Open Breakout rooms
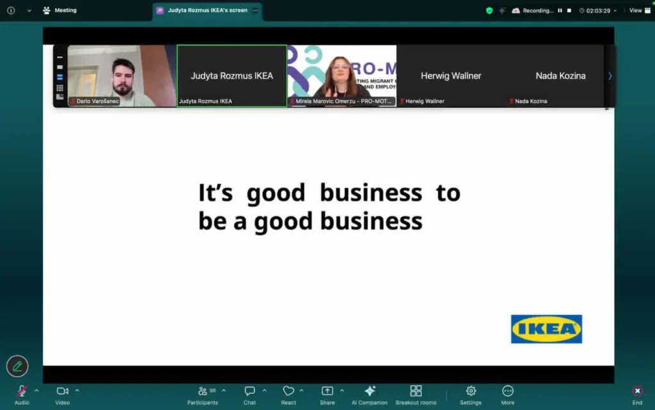Image resolution: width=655 pixels, height=410 pixels. tap(416, 391)
